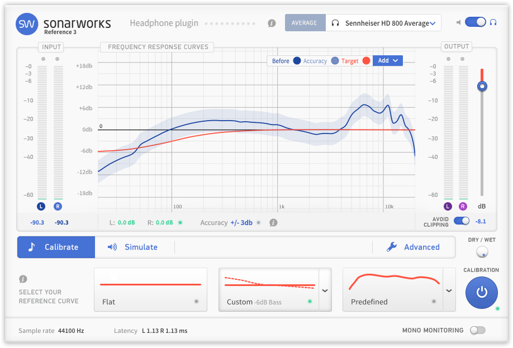Image resolution: width=513 pixels, height=348 pixels.
Task: Click the Headphone plugin title text
Action: [x=164, y=23]
